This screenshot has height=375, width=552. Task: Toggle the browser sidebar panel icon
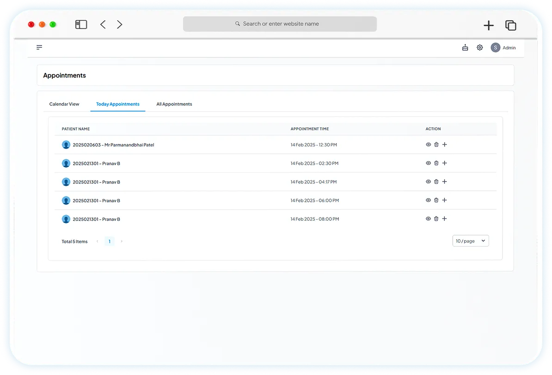tap(81, 24)
